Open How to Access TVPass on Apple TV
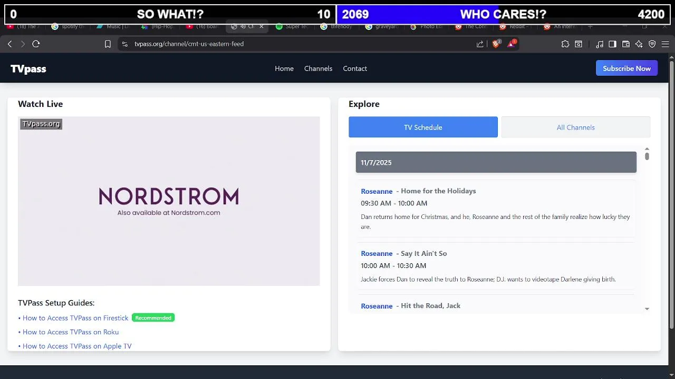The width and height of the screenshot is (675, 379). [x=77, y=346]
